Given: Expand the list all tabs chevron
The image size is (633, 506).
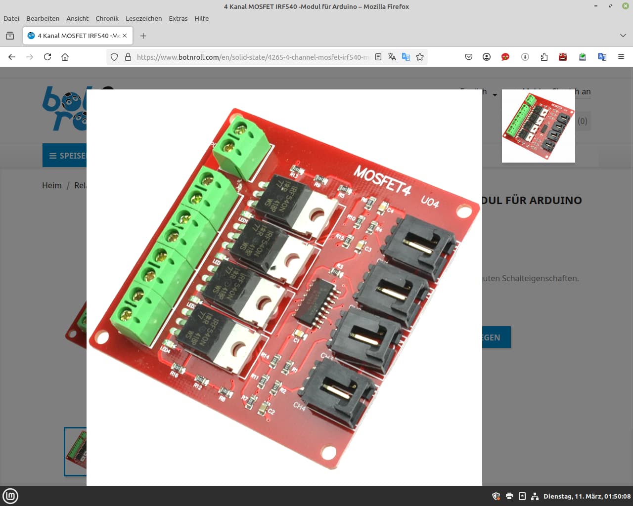Looking at the screenshot, I should (623, 36).
